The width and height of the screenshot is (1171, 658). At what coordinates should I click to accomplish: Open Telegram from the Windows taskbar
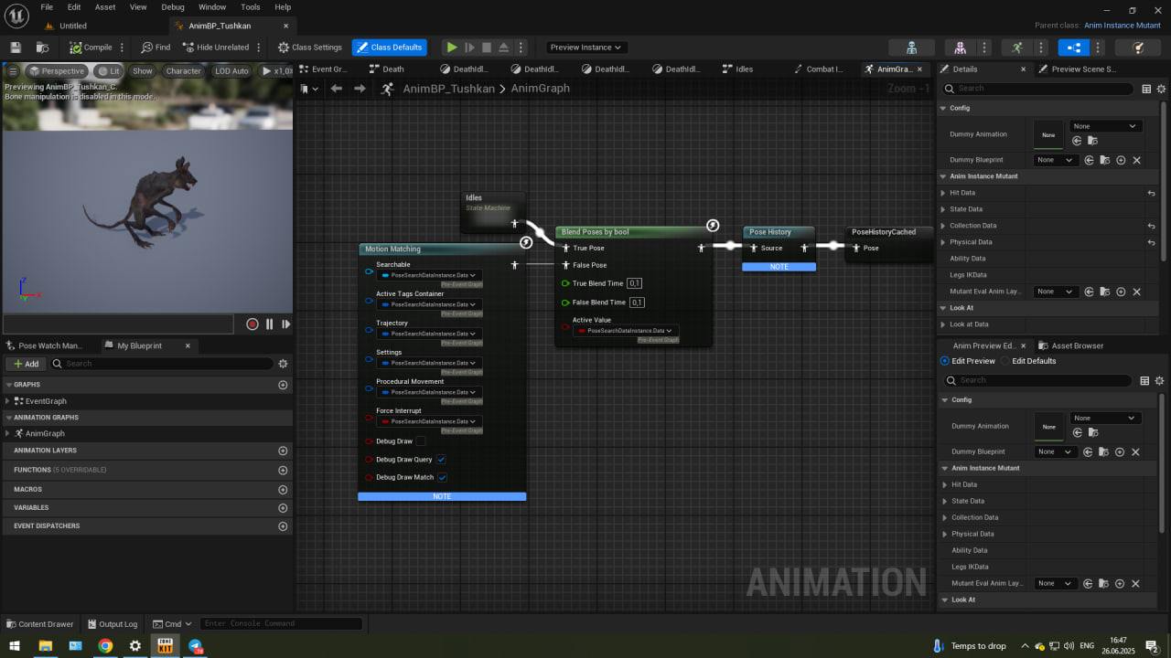point(196,646)
